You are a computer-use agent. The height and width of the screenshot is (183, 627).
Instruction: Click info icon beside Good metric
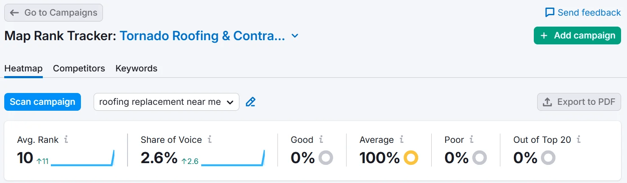(x=321, y=139)
